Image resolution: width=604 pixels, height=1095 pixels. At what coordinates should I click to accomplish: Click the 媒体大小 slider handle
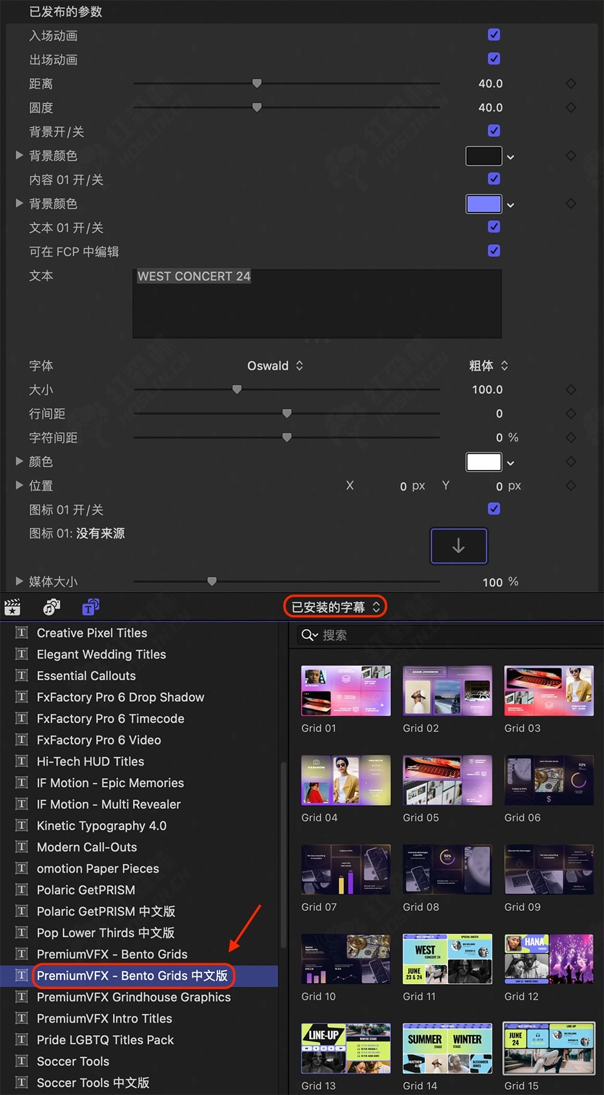click(x=212, y=581)
